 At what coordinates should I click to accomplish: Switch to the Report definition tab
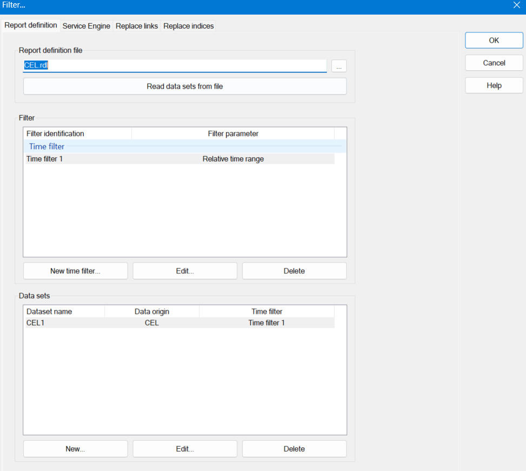pyautogui.click(x=30, y=25)
